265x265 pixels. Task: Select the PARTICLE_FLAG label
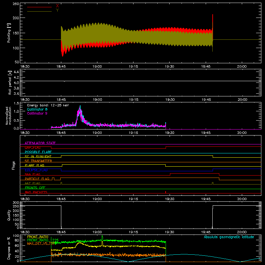click(x=37, y=179)
